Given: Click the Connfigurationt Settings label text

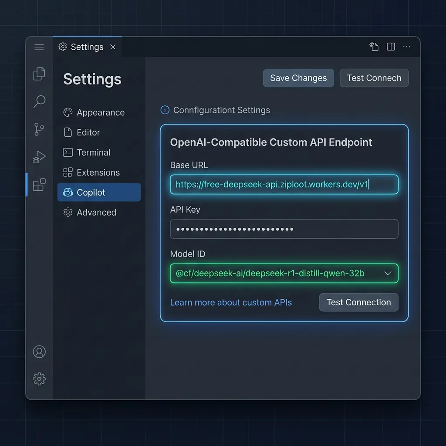Looking at the screenshot, I should point(222,110).
